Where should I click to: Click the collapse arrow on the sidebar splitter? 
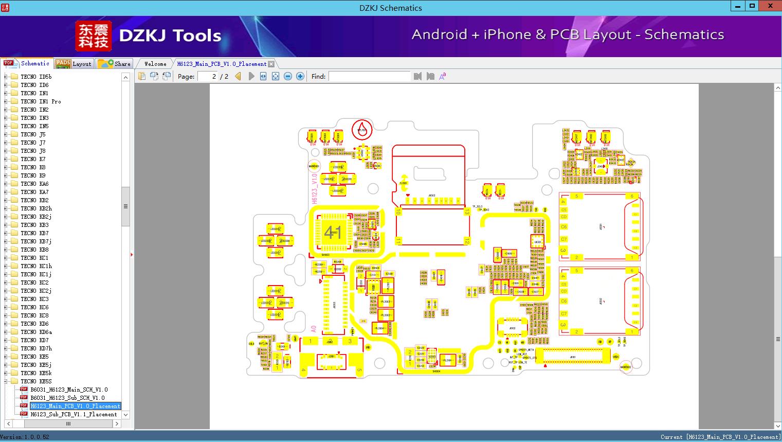(x=132, y=255)
